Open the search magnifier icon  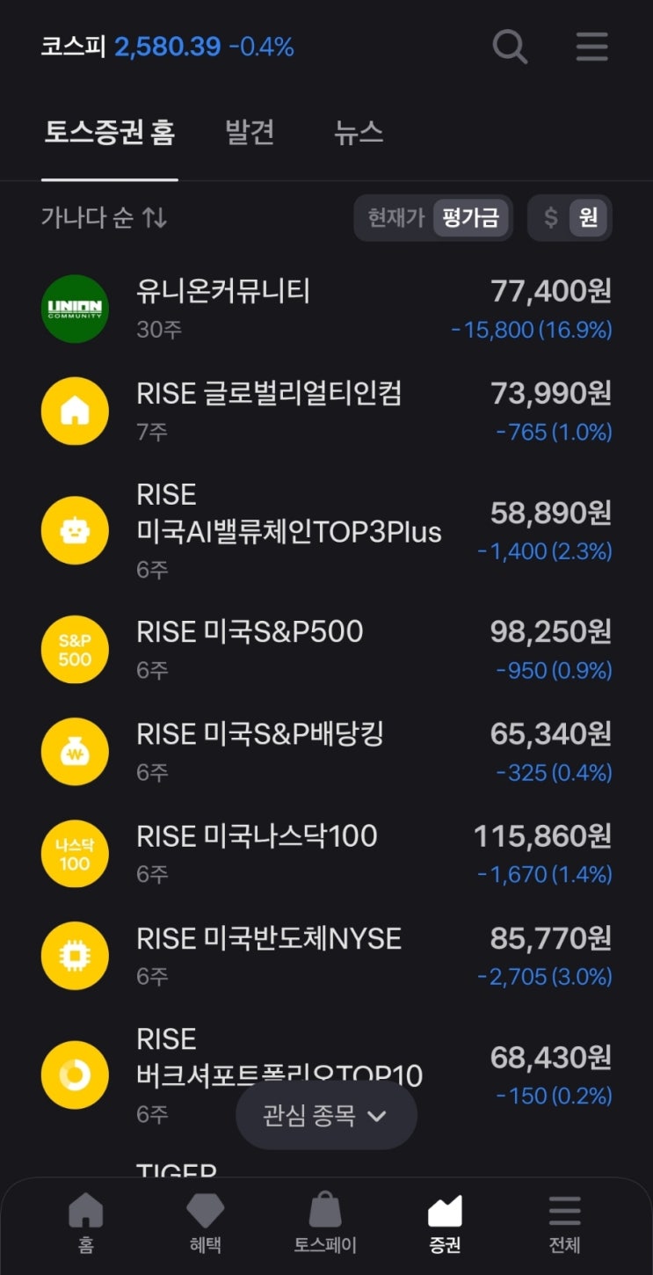[510, 46]
